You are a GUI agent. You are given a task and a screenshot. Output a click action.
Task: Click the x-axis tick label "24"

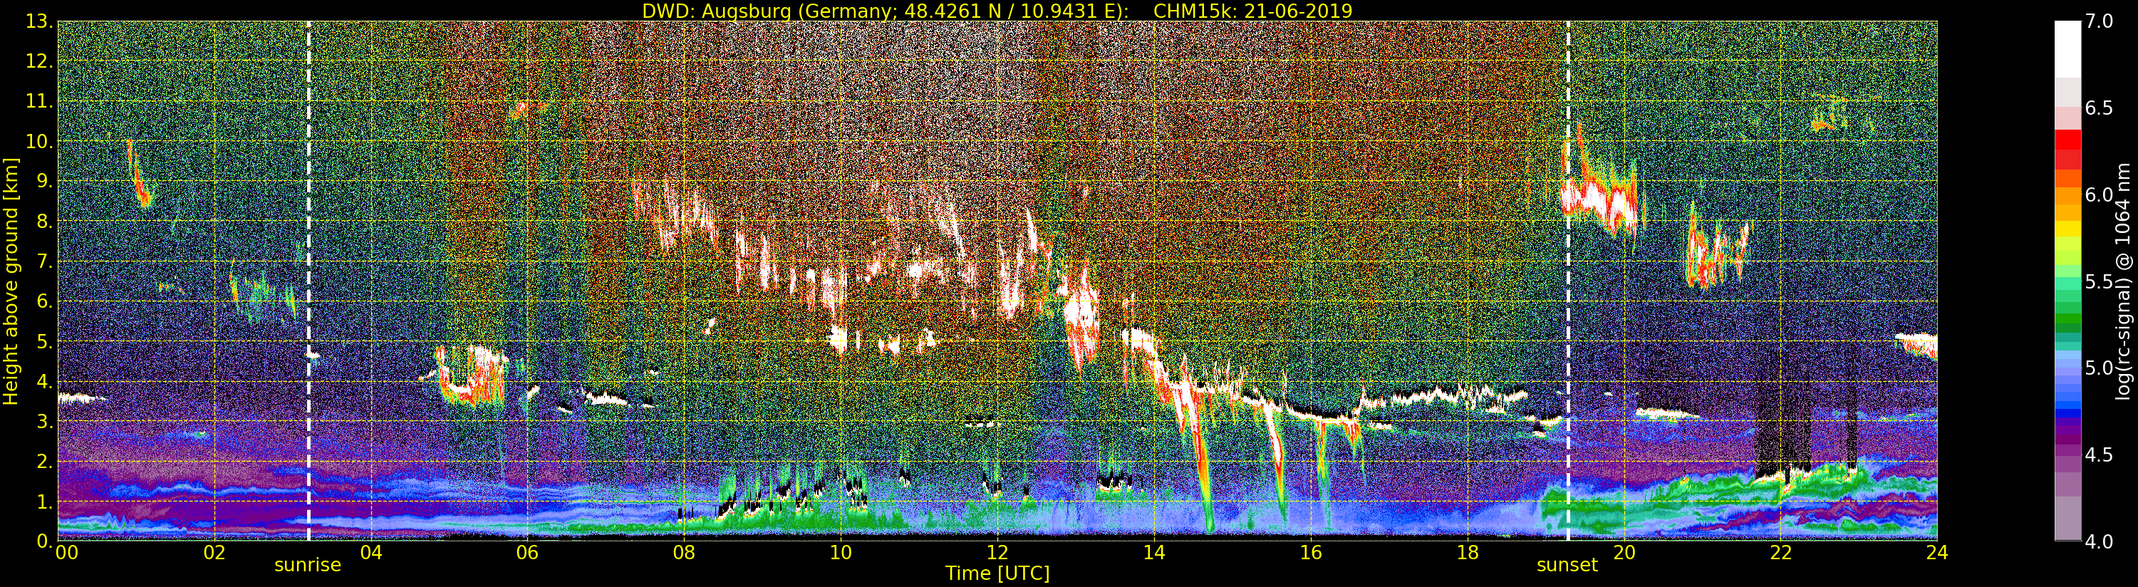1937,553
